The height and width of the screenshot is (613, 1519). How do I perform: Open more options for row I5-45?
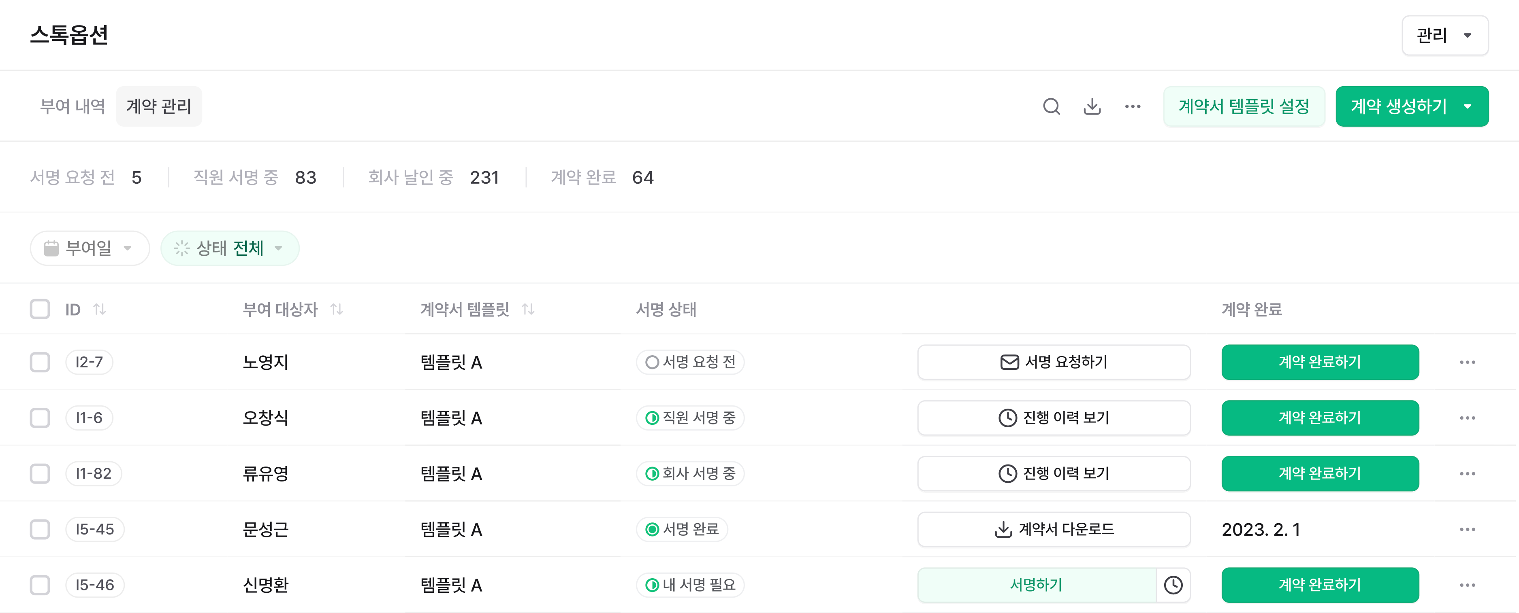tap(1467, 529)
